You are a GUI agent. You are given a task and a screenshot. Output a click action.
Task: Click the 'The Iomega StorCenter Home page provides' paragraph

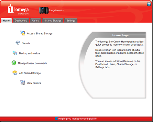click(x=119, y=43)
